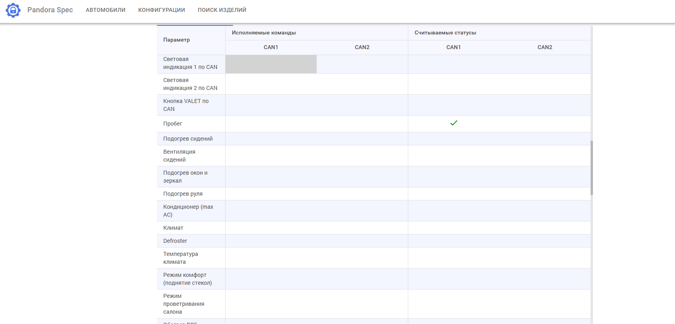Click the Считываемые статусы header

click(x=445, y=33)
